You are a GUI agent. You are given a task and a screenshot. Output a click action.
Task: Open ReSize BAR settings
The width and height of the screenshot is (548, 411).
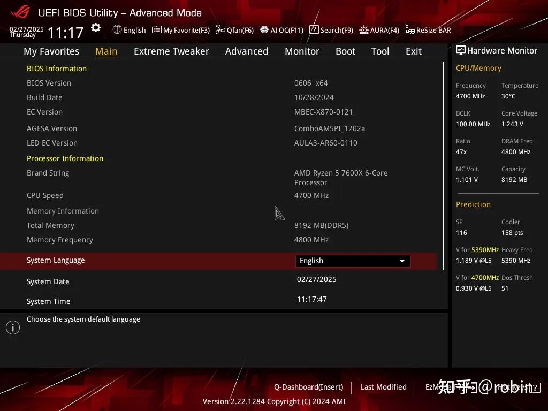pos(428,30)
